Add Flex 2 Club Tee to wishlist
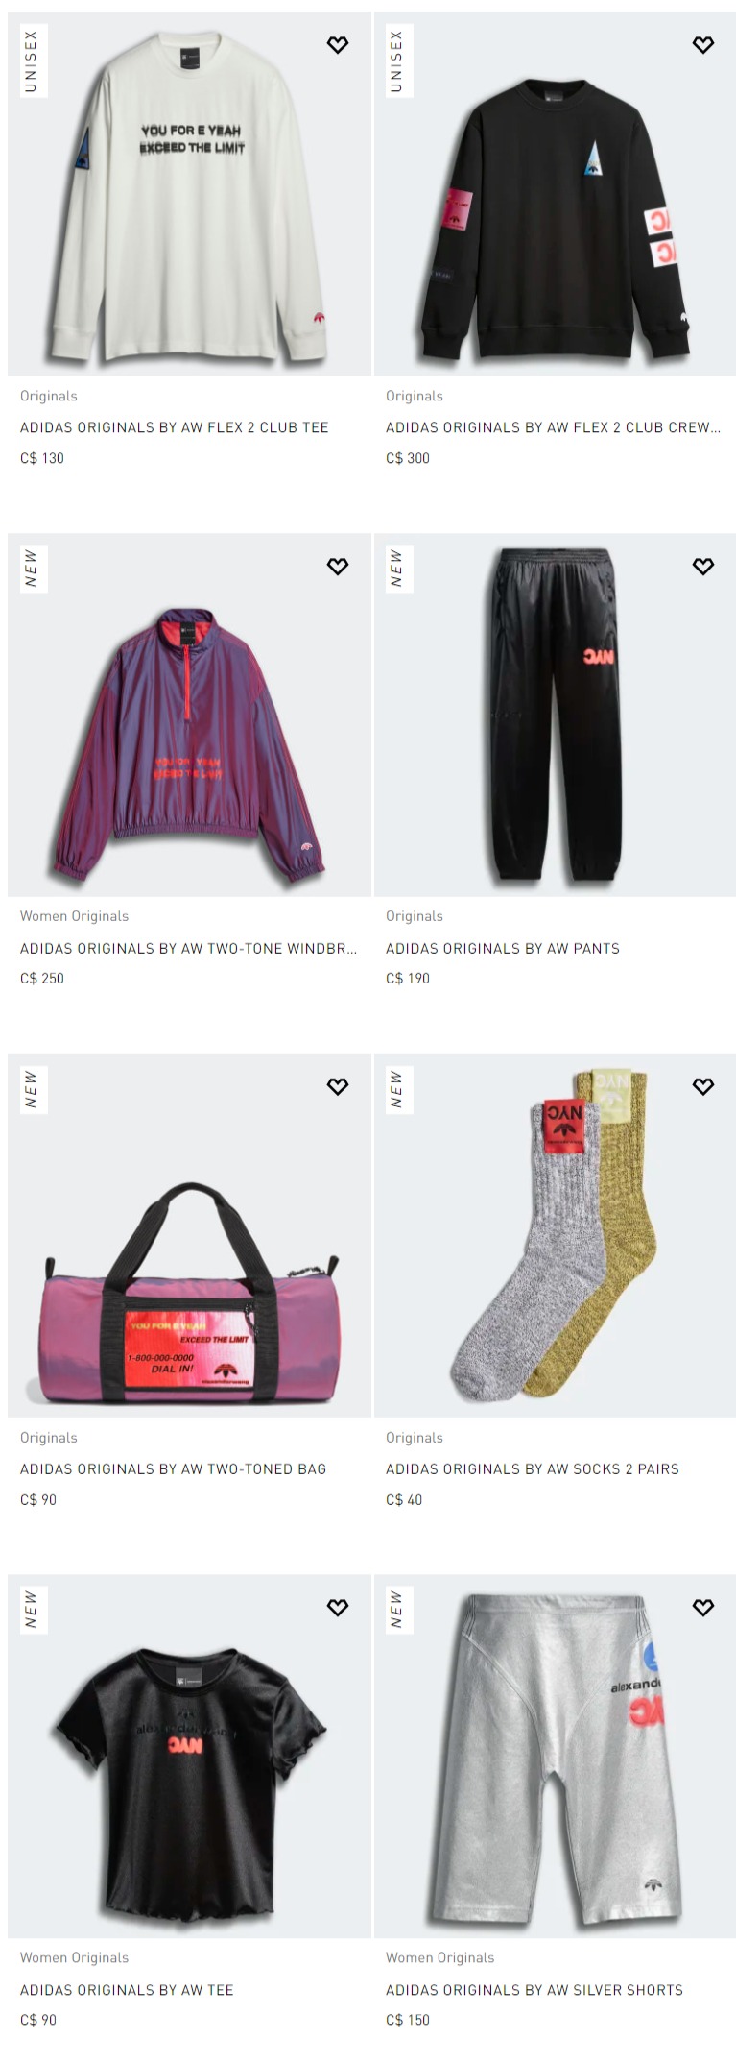This screenshot has width=736, height=2063. [x=338, y=45]
